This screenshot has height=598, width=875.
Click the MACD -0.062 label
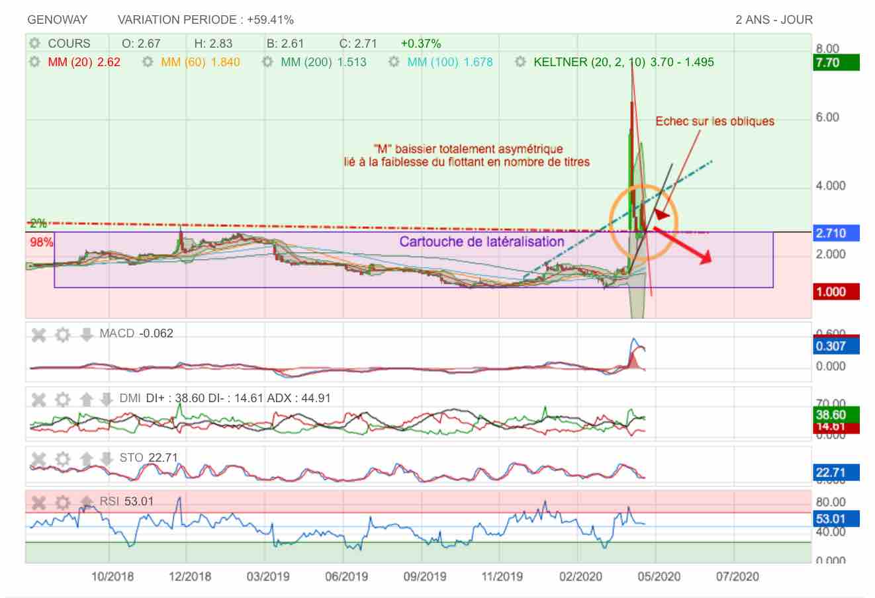(x=136, y=333)
